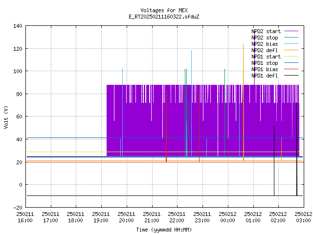Pick the orange NPD2 defl legend line

click(291, 50)
